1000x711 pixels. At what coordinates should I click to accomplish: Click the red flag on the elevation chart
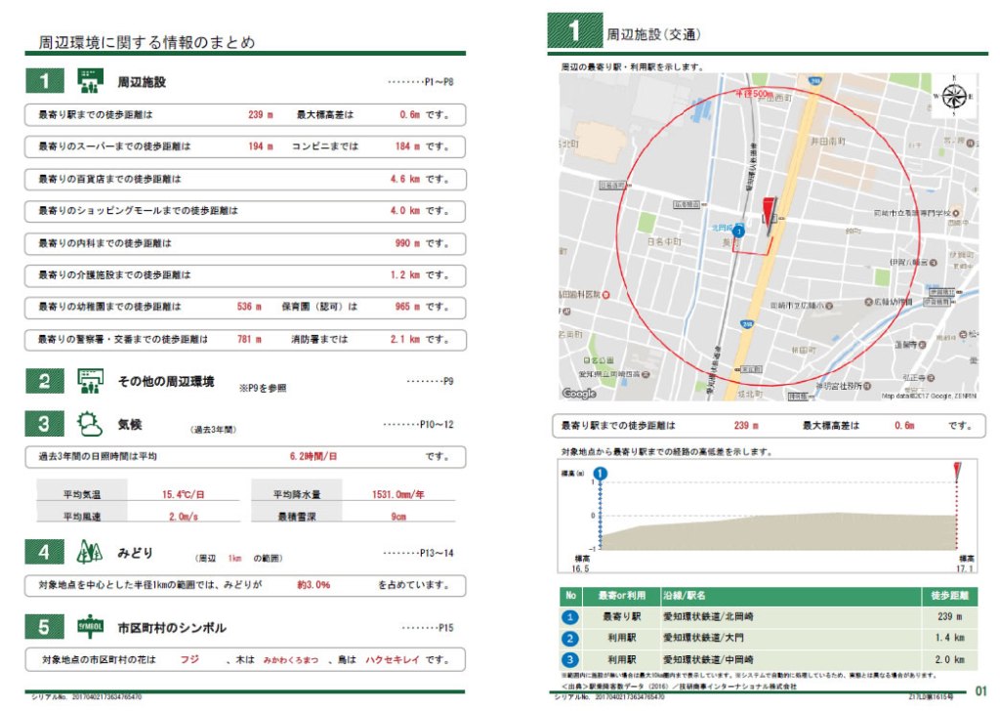957,471
